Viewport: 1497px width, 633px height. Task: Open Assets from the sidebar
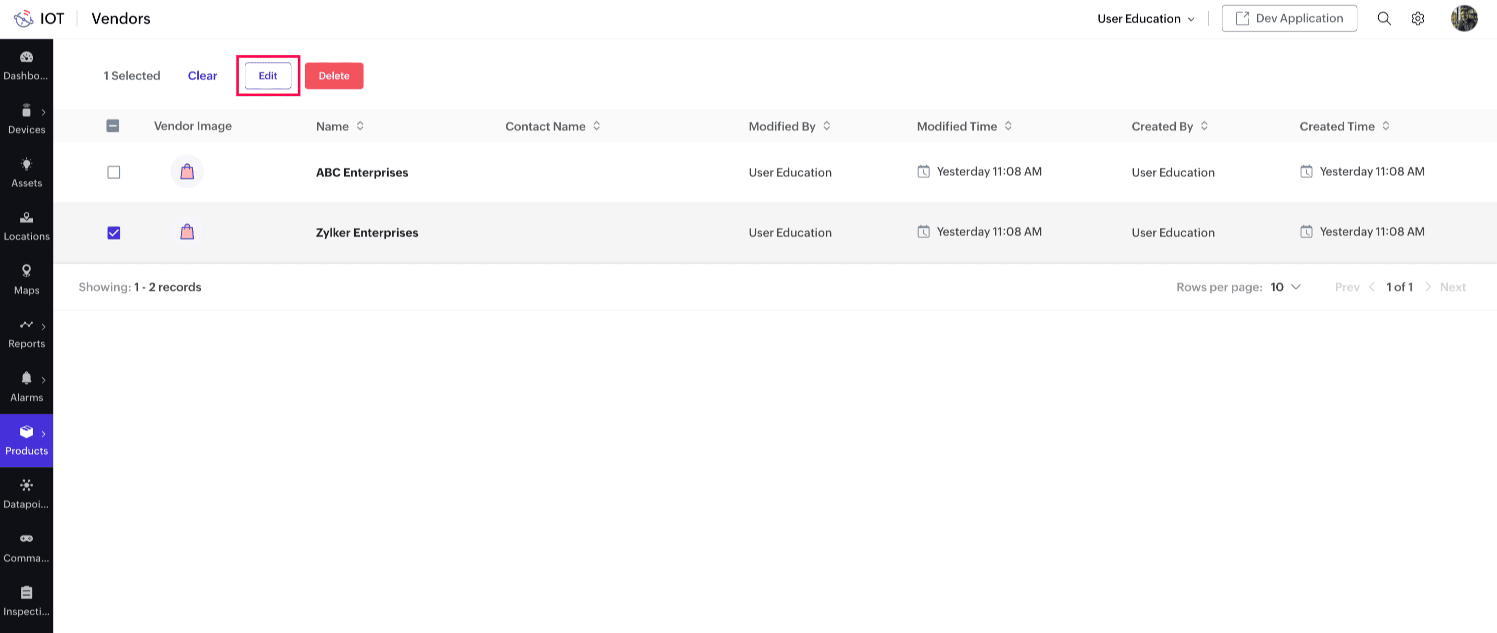[26, 173]
